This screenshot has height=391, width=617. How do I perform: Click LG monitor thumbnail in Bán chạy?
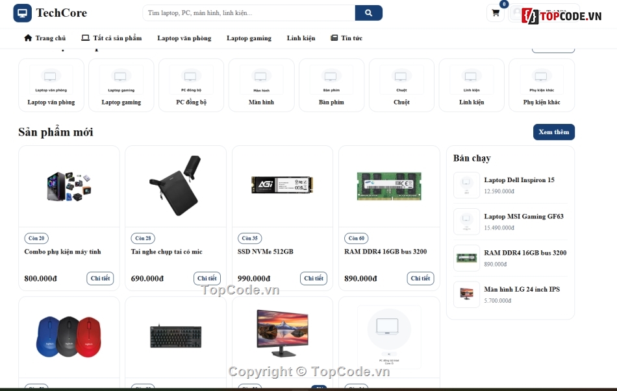coord(467,294)
